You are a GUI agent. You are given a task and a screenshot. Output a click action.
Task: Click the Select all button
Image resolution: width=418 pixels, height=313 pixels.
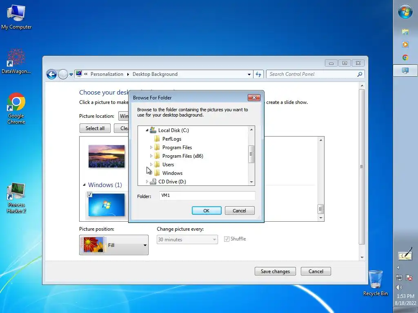point(95,128)
